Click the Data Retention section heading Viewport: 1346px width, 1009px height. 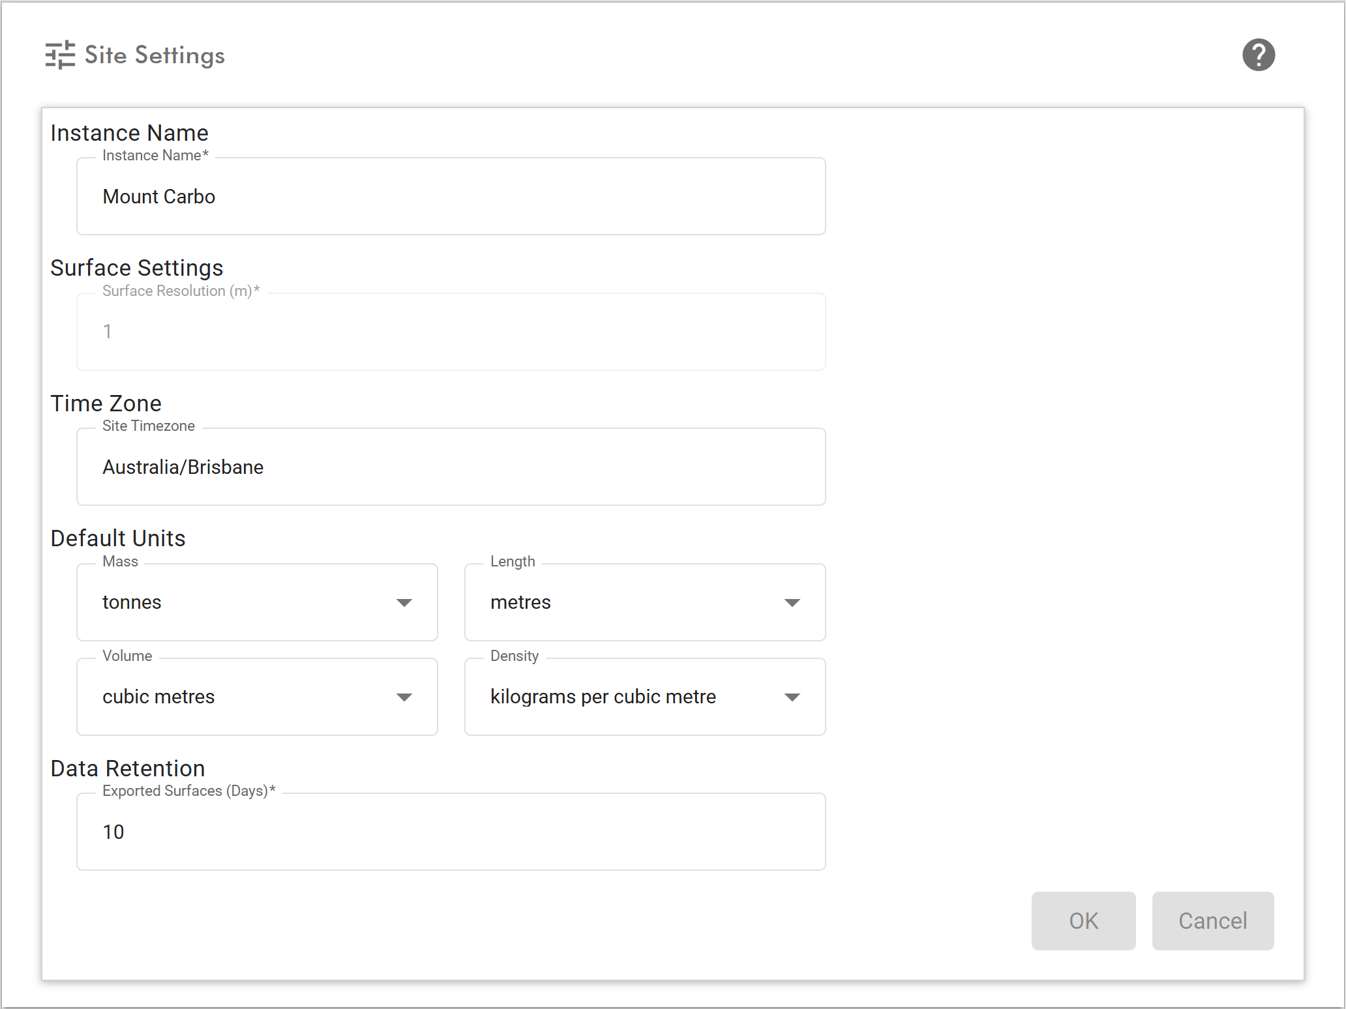point(128,768)
